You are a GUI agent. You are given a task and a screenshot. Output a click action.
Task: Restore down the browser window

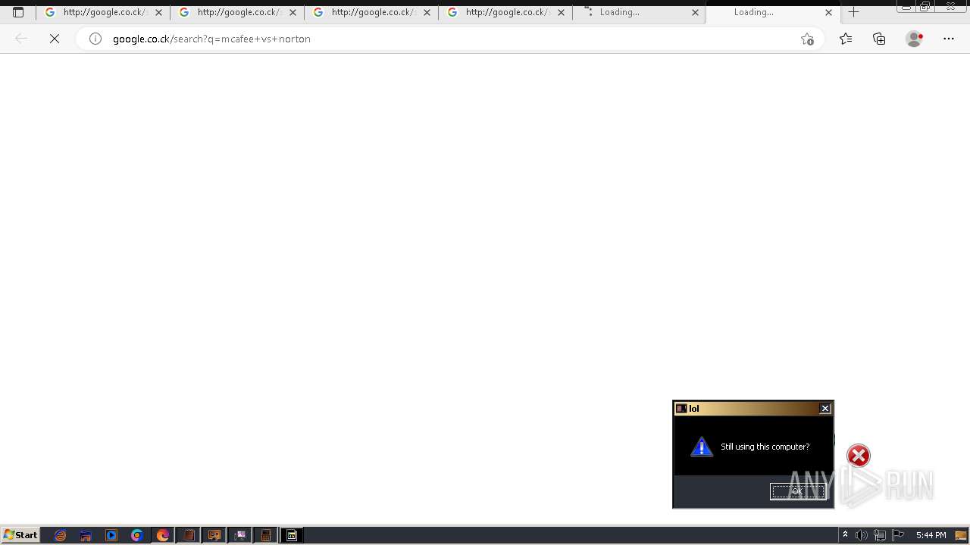click(x=925, y=6)
